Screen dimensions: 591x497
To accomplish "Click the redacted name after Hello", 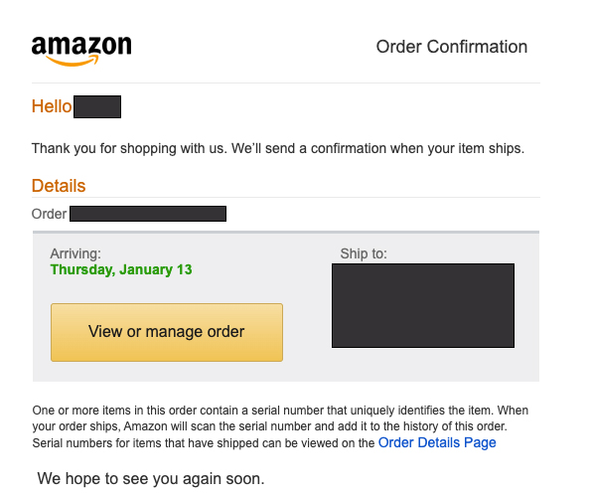I will [x=97, y=106].
